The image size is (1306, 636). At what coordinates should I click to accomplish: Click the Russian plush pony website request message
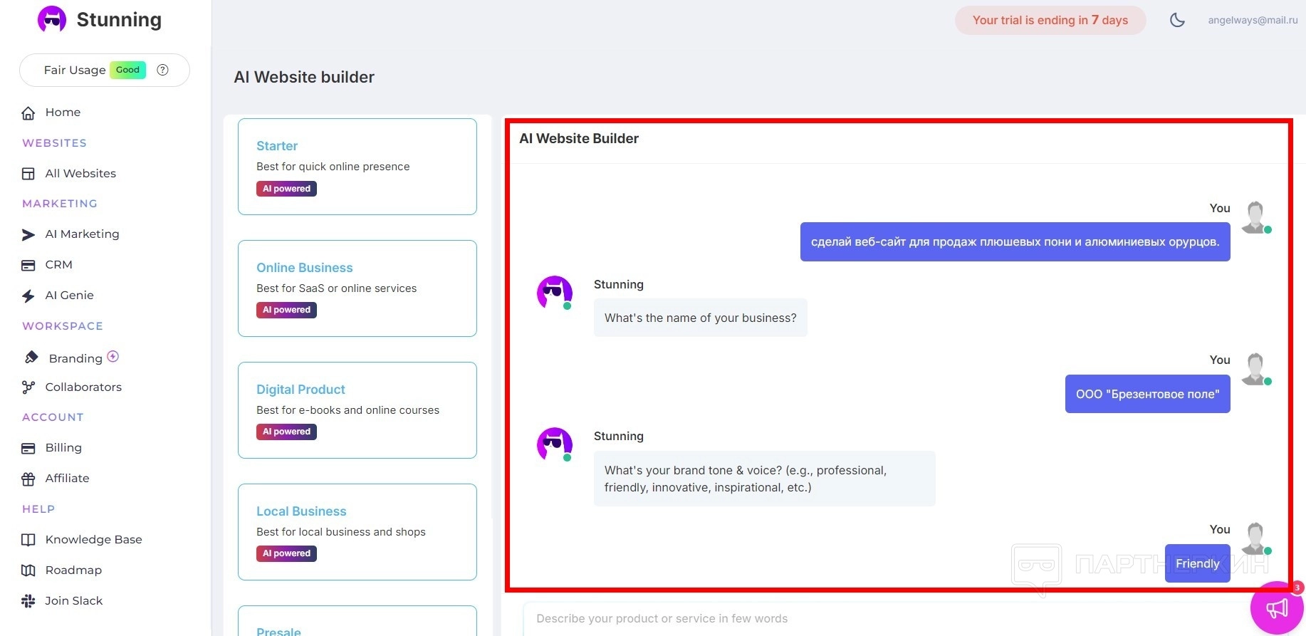(x=1015, y=242)
